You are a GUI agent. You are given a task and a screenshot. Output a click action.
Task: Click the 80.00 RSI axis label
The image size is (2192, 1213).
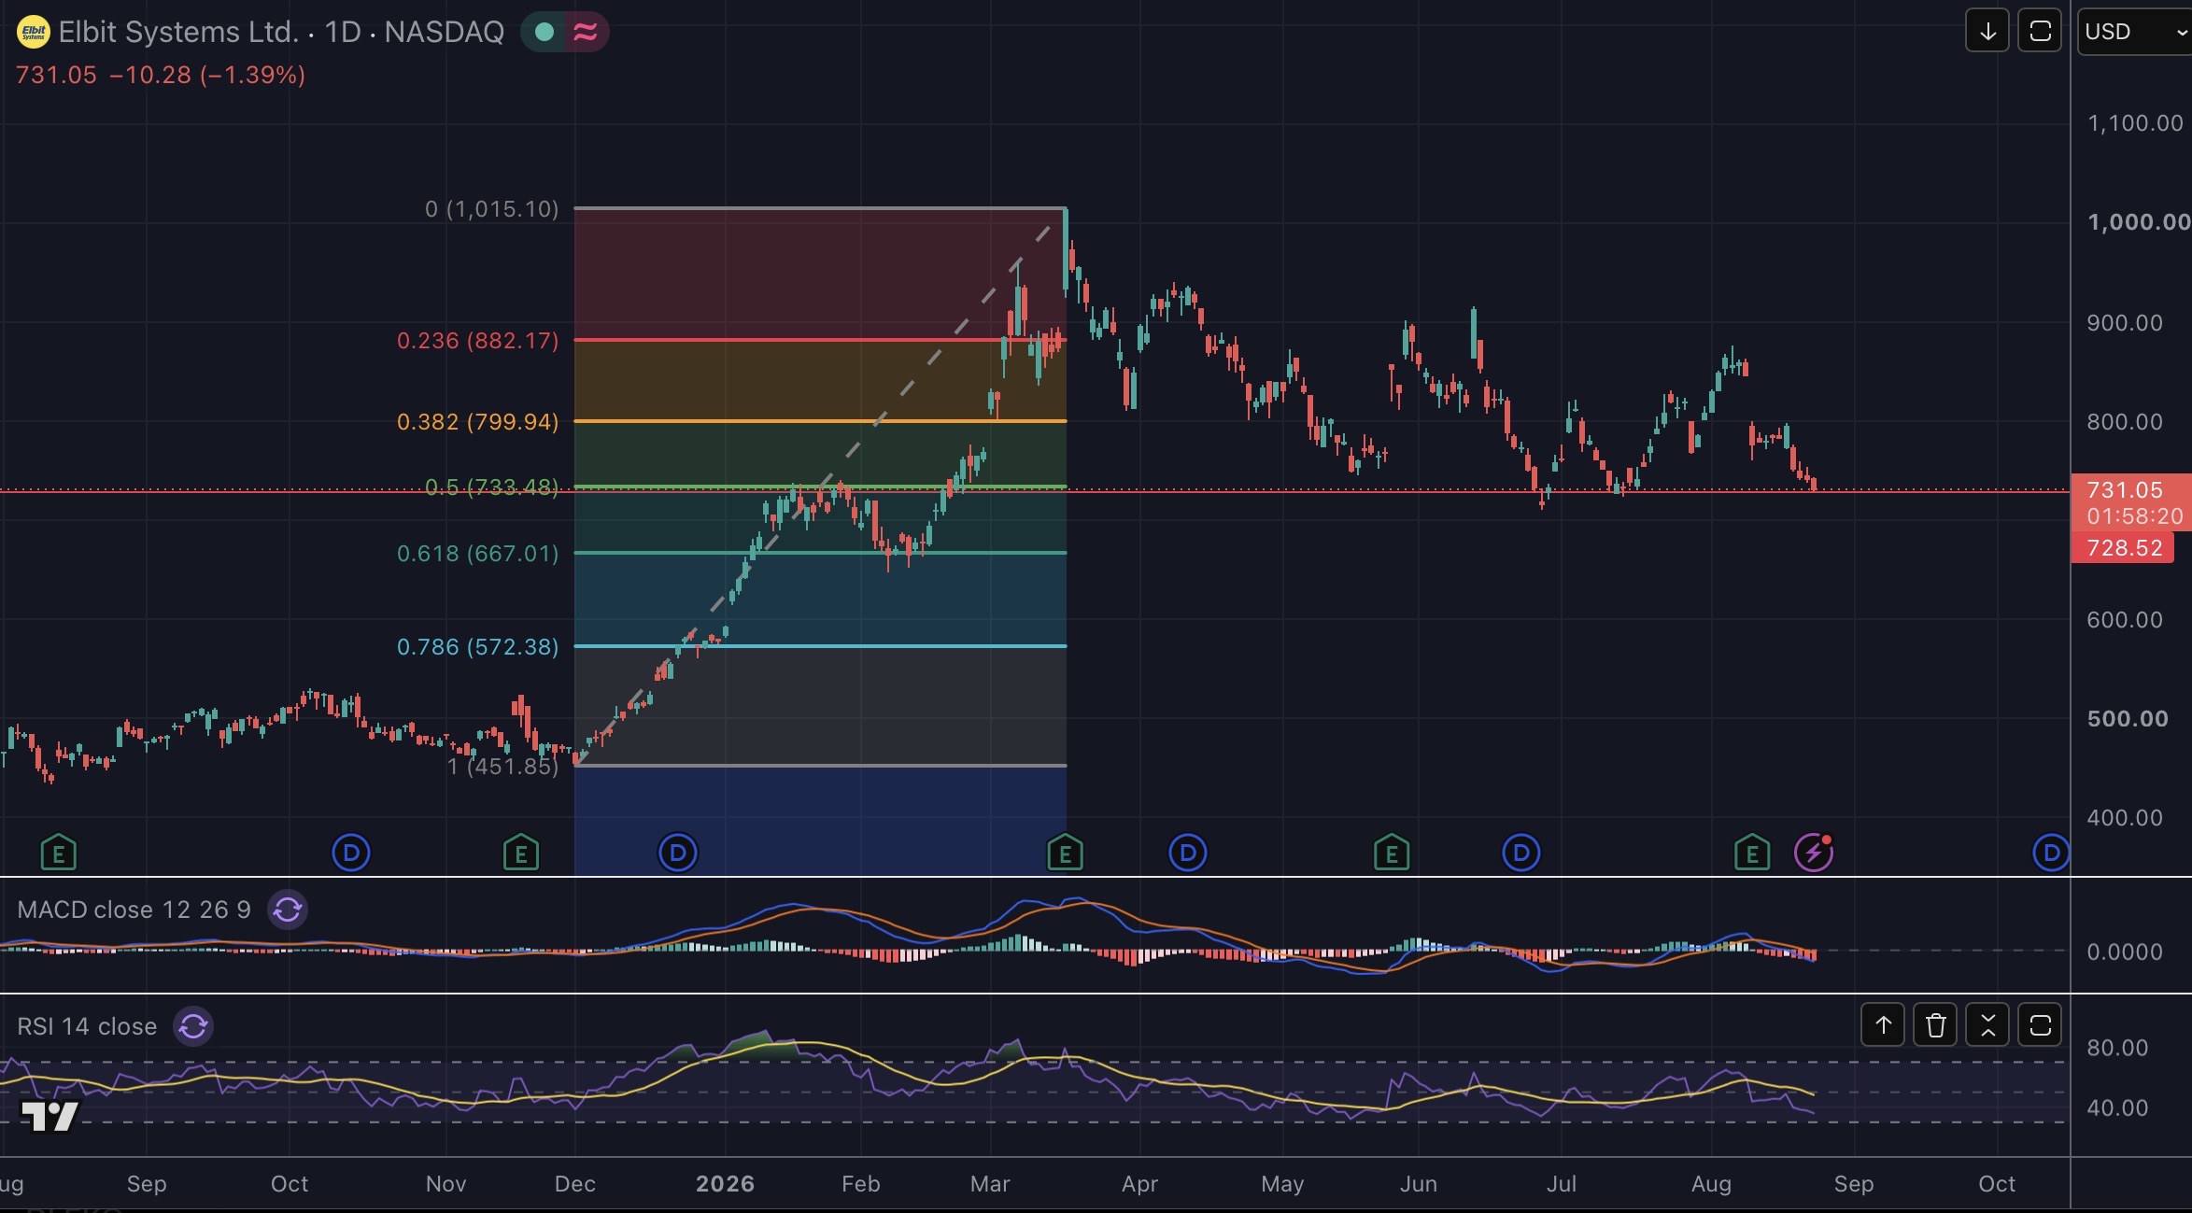[x=2117, y=1048]
